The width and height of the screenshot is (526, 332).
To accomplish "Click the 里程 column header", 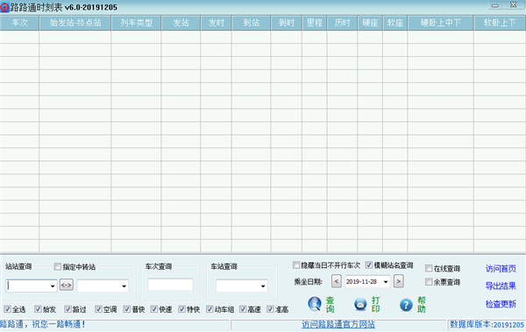I will click(x=315, y=23).
